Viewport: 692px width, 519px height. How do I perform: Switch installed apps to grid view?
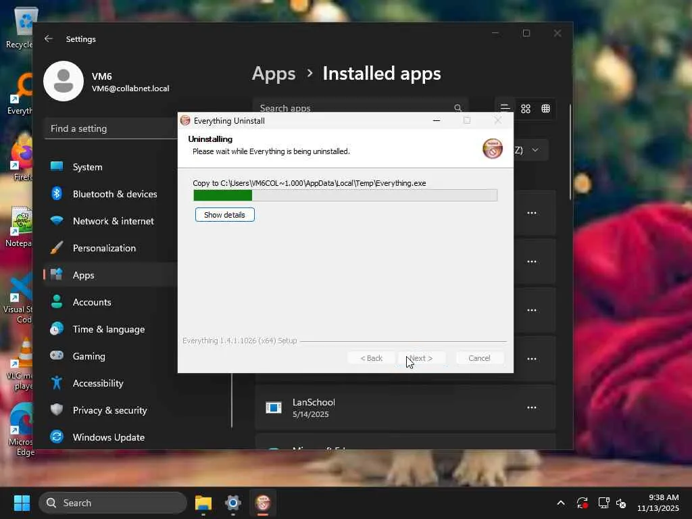point(525,109)
